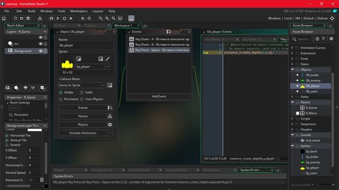Toggle Vertical Tile checkbox
This screenshot has height=190, width=339.
[7, 140]
